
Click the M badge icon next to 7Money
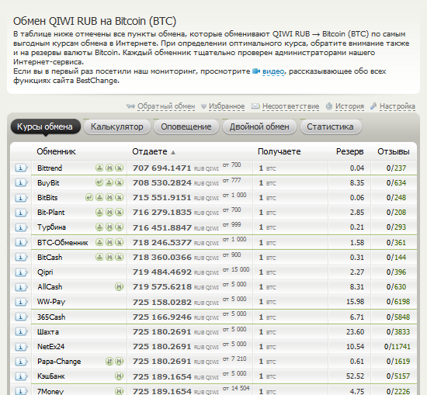[x=119, y=391]
